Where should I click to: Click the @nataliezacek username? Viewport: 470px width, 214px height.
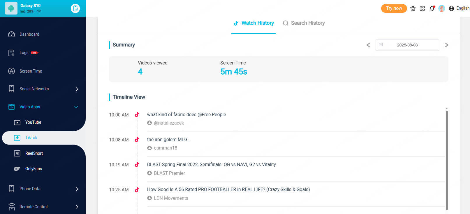(169, 123)
